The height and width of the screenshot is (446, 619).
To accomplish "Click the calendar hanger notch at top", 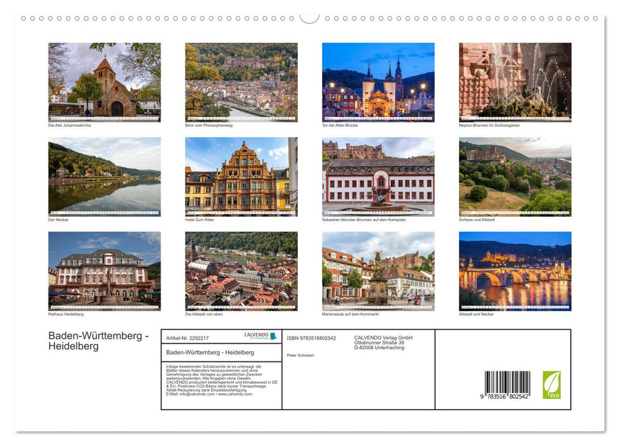I will pos(310,18).
